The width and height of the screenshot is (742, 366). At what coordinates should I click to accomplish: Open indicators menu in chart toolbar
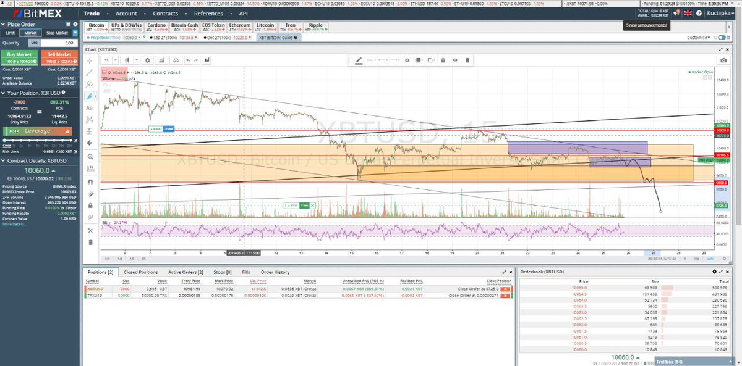coord(161,60)
